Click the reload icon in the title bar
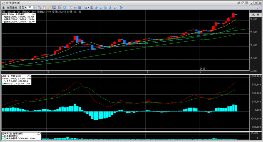Screen dimensions: 263x142 [x=243, y=3]
